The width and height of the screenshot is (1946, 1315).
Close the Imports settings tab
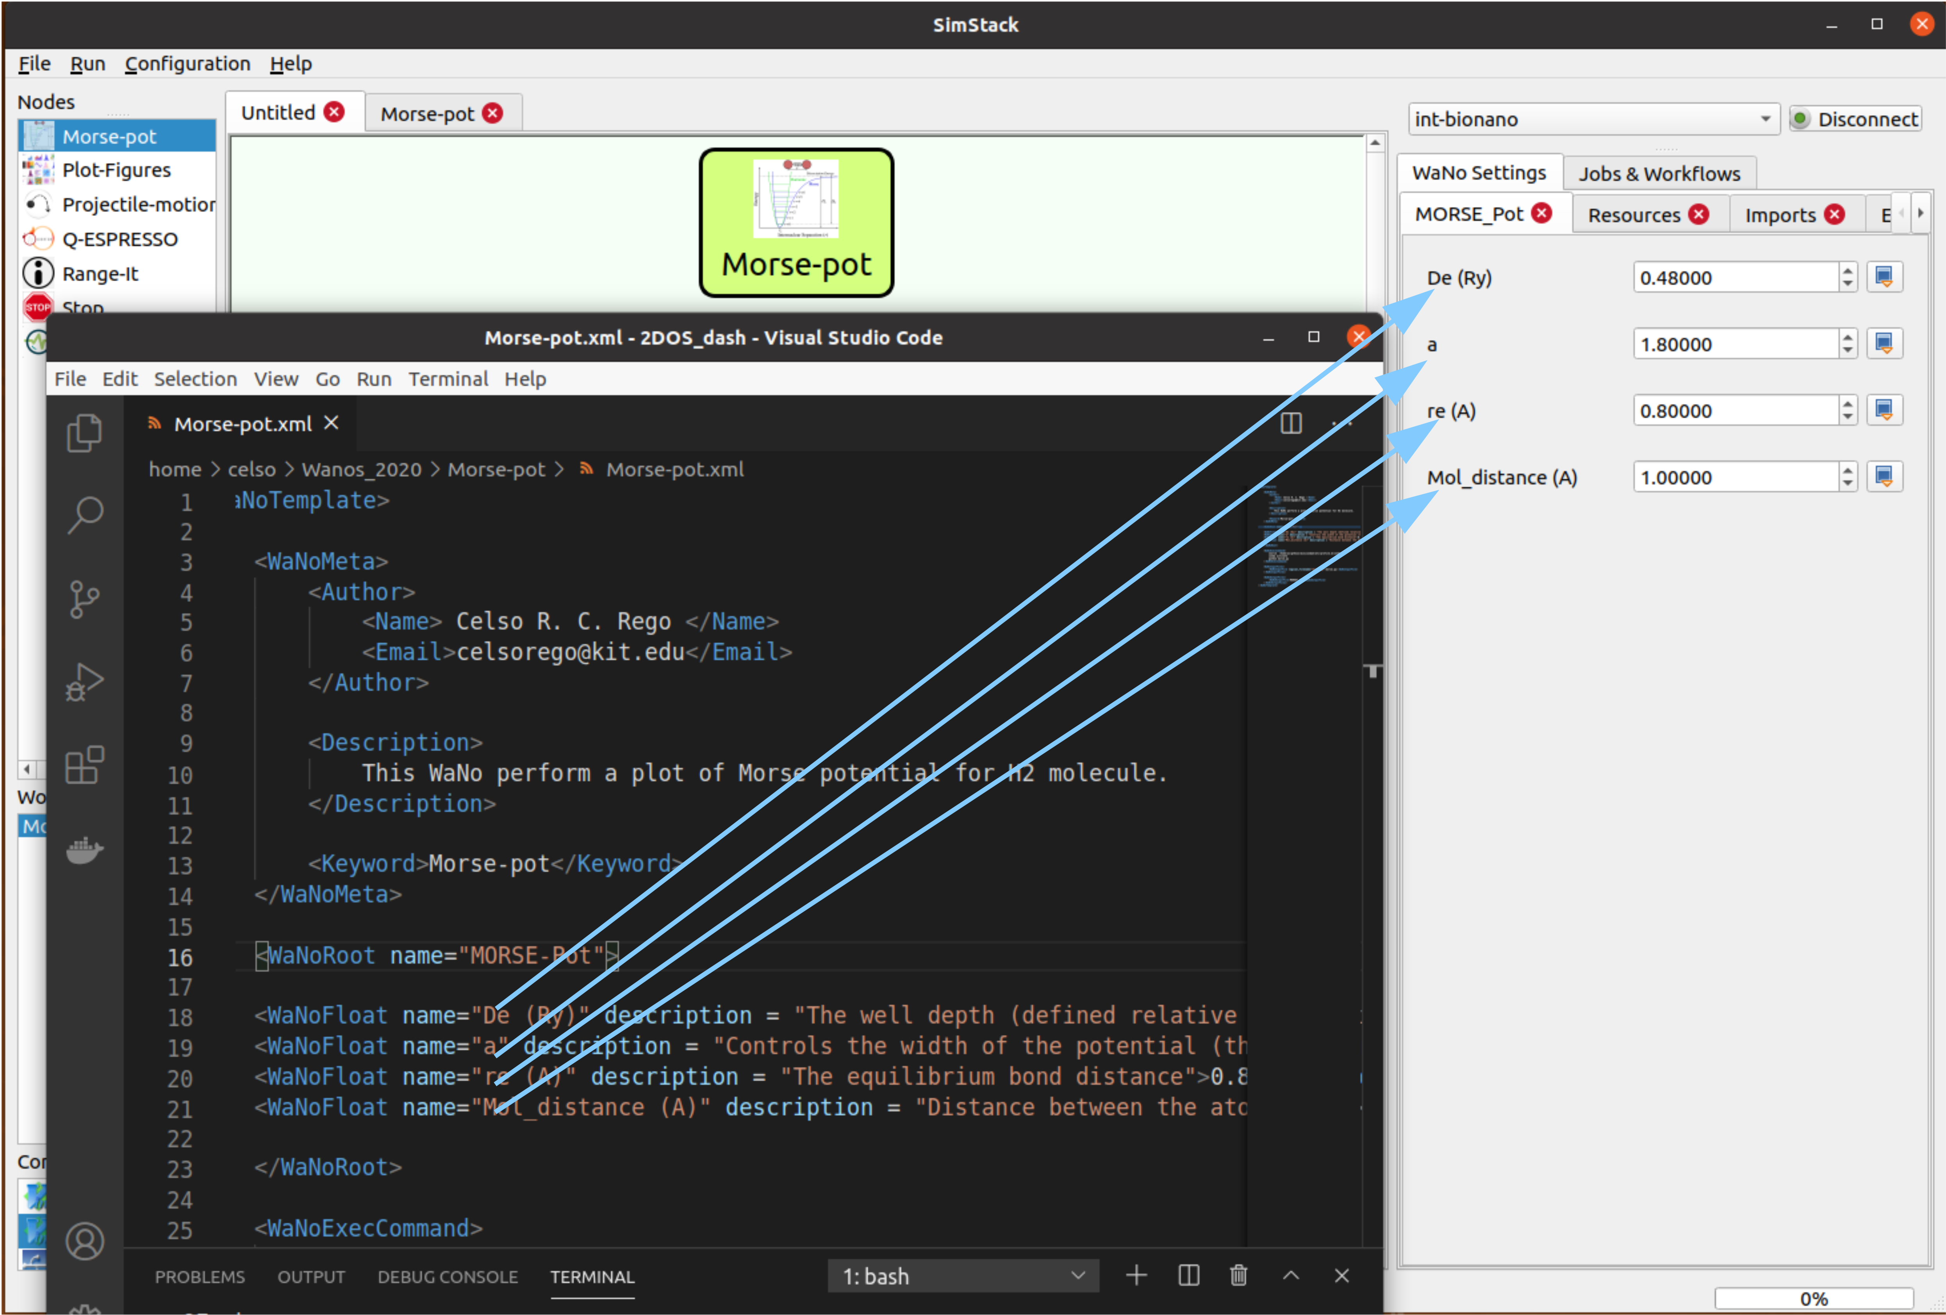(x=1835, y=214)
